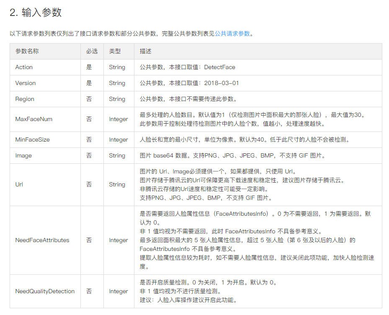The height and width of the screenshot is (315, 389).
Task: Click the Image parameter name cell
Action: (23, 155)
